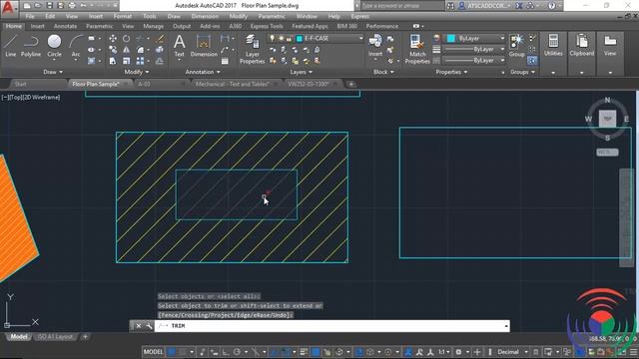Click the new drawing tab plus button
Viewport: 639px width, 359px height.
350,84
